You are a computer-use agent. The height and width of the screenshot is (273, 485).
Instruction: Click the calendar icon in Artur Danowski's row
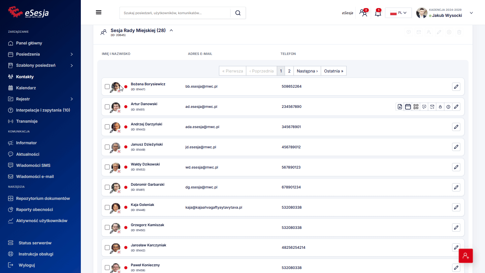click(x=408, y=107)
